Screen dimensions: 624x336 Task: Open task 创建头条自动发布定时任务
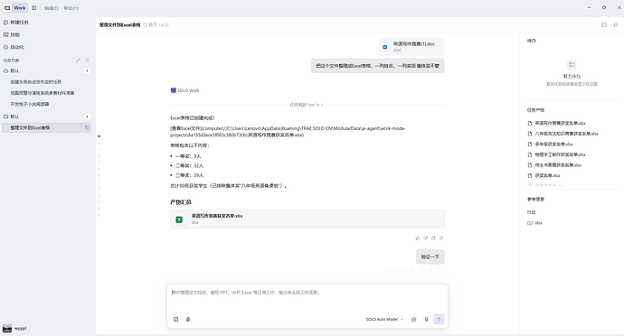pyautogui.click(x=36, y=82)
